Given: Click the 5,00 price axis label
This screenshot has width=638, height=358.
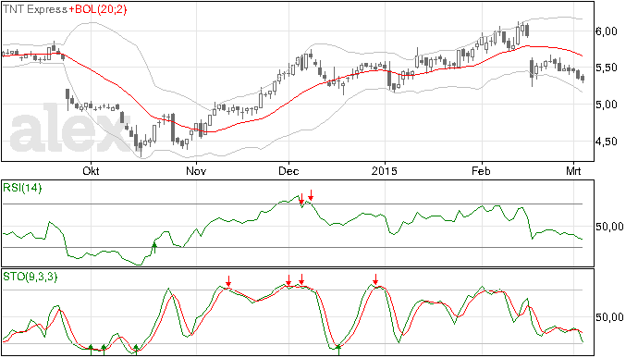Looking at the screenshot, I should 607,105.
